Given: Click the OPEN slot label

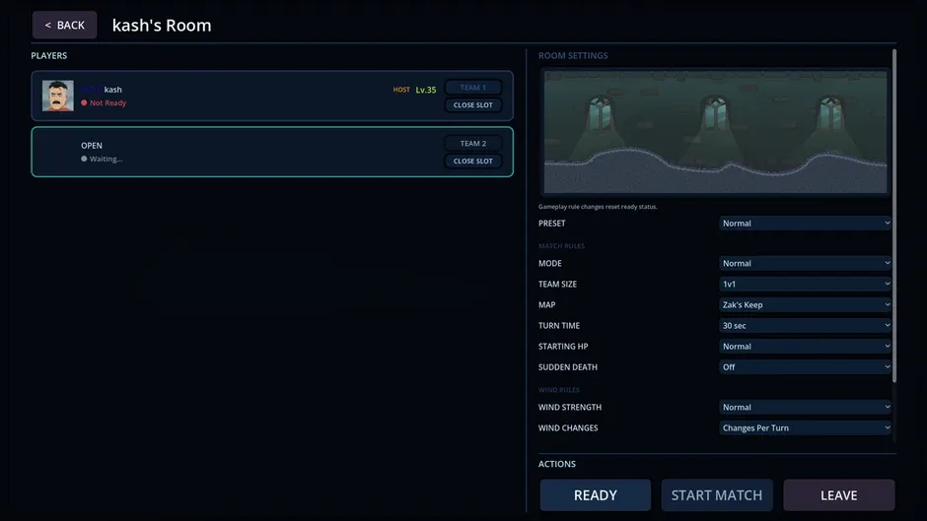Looking at the screenshot, I should [92, 146].
